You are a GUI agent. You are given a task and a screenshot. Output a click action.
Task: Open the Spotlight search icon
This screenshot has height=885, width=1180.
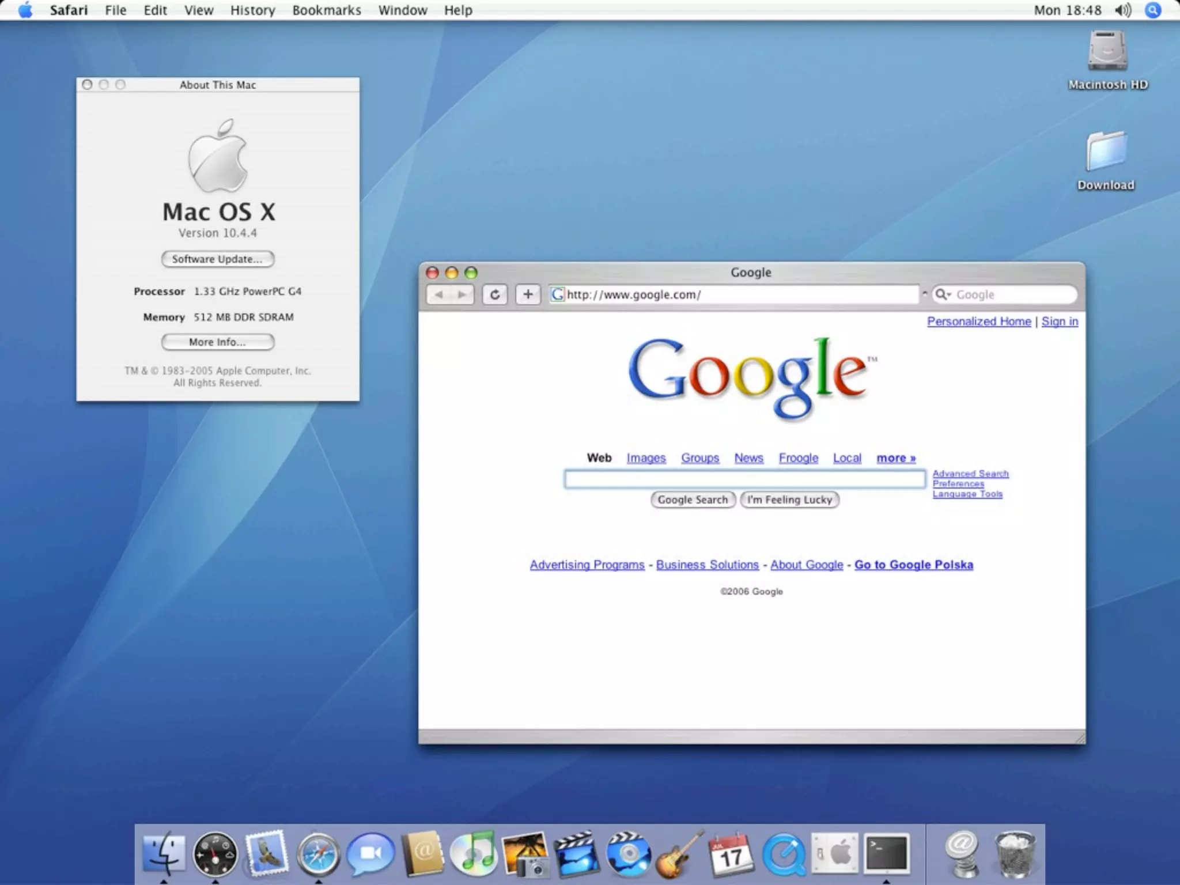[1153, 10]
